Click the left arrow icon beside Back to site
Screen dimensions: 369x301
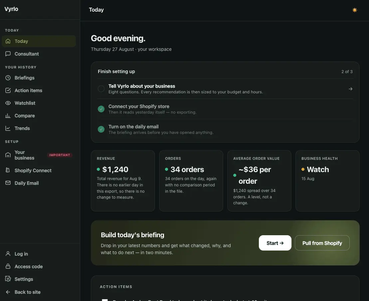(8, 292)
